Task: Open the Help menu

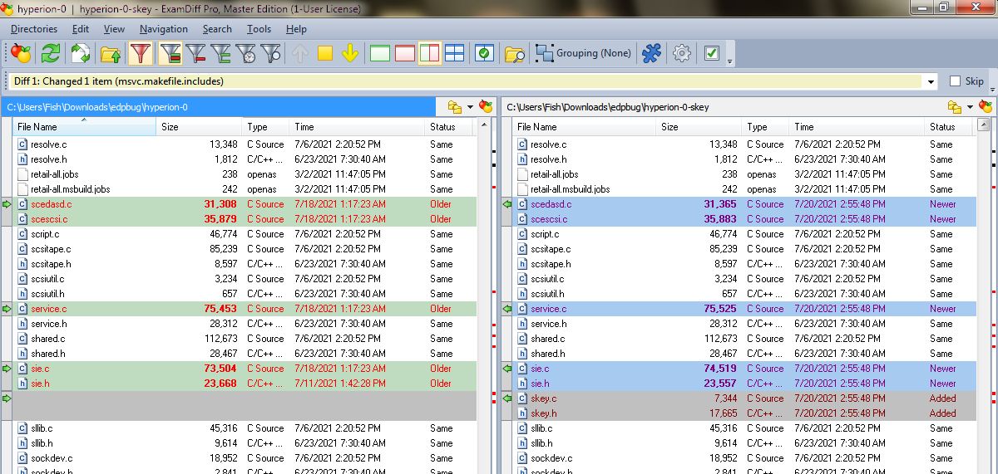Action: click(x=296, y=29)
